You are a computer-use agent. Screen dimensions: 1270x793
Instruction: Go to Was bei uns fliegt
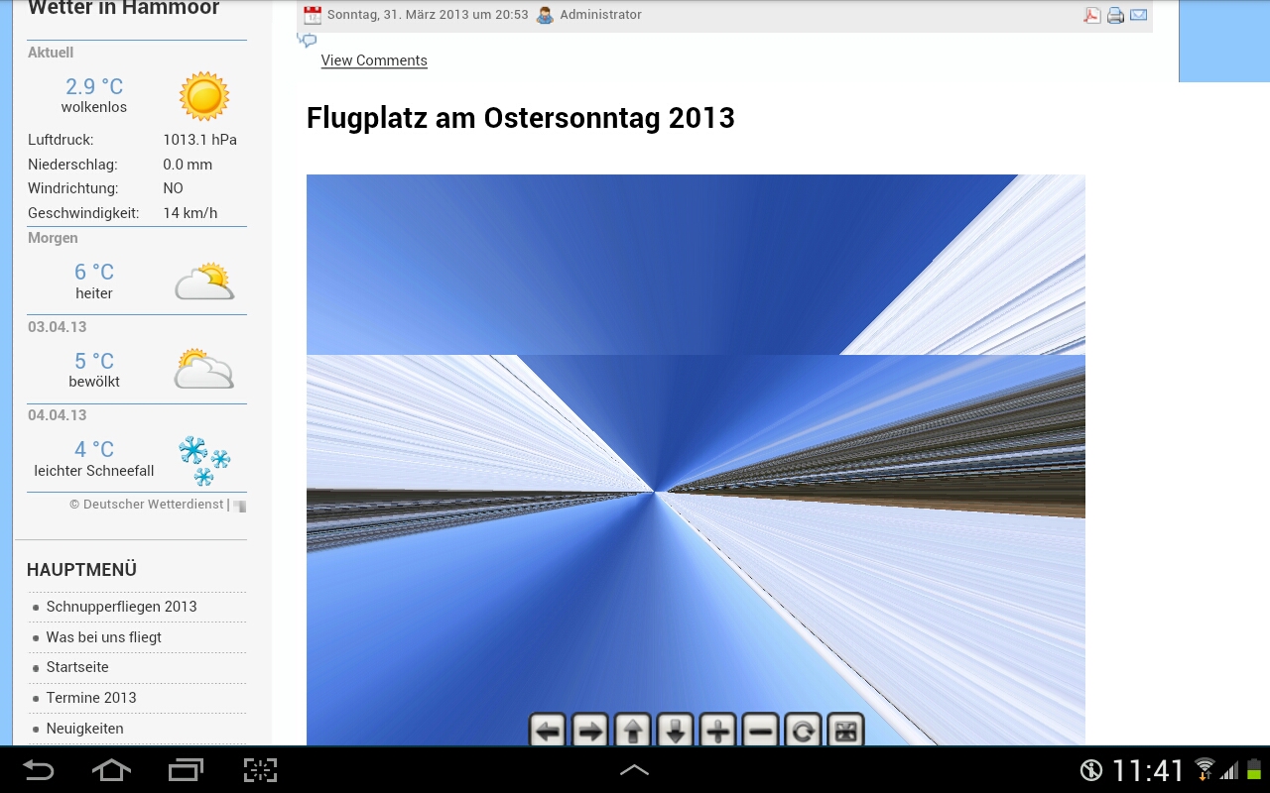103,637
